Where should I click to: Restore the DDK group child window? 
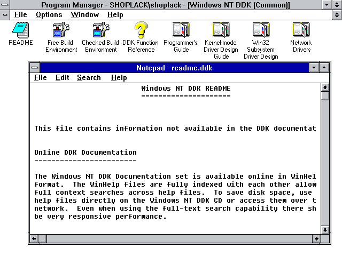[x=337, y=15]
